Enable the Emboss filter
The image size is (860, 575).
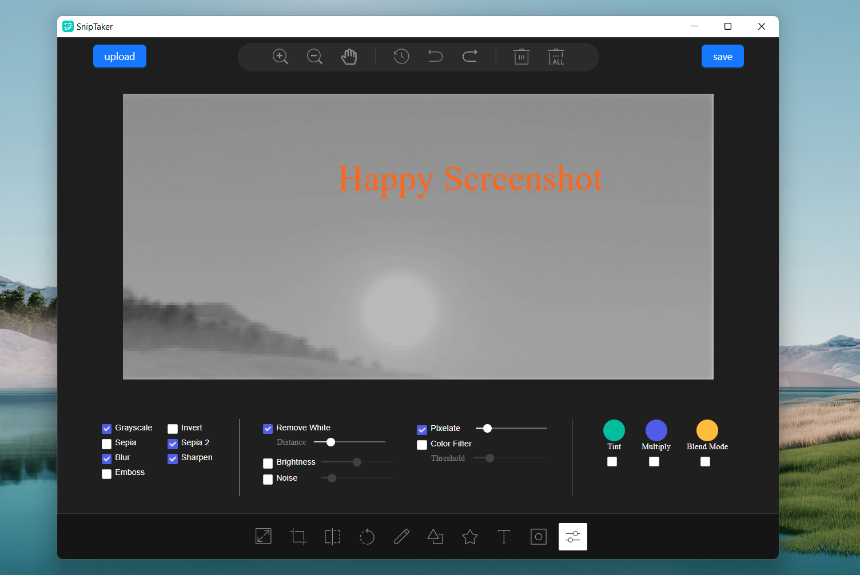click(106, 473)
